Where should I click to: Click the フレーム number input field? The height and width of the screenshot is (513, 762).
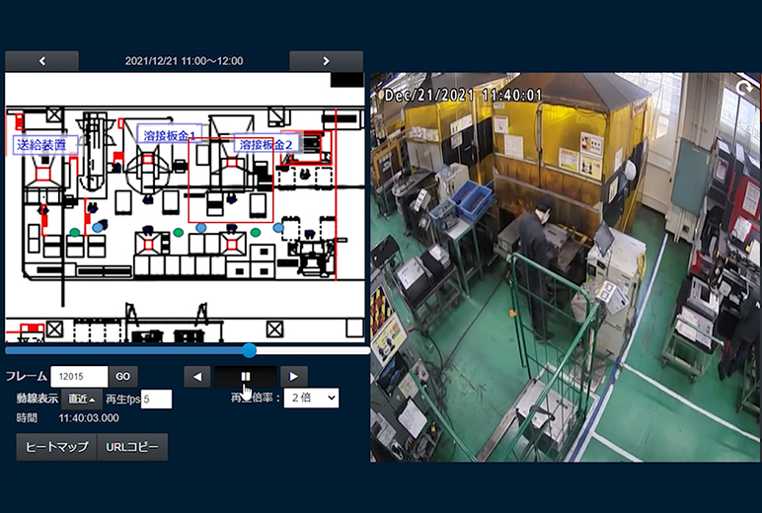click(x=78, y=376)
